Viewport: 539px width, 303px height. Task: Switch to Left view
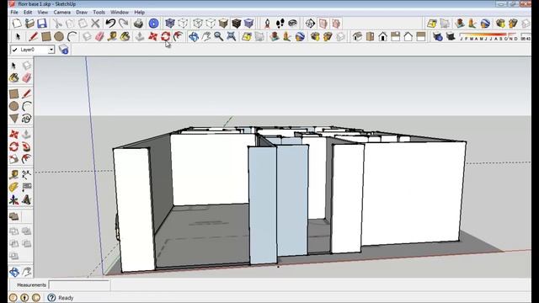(x=421, y=36)
